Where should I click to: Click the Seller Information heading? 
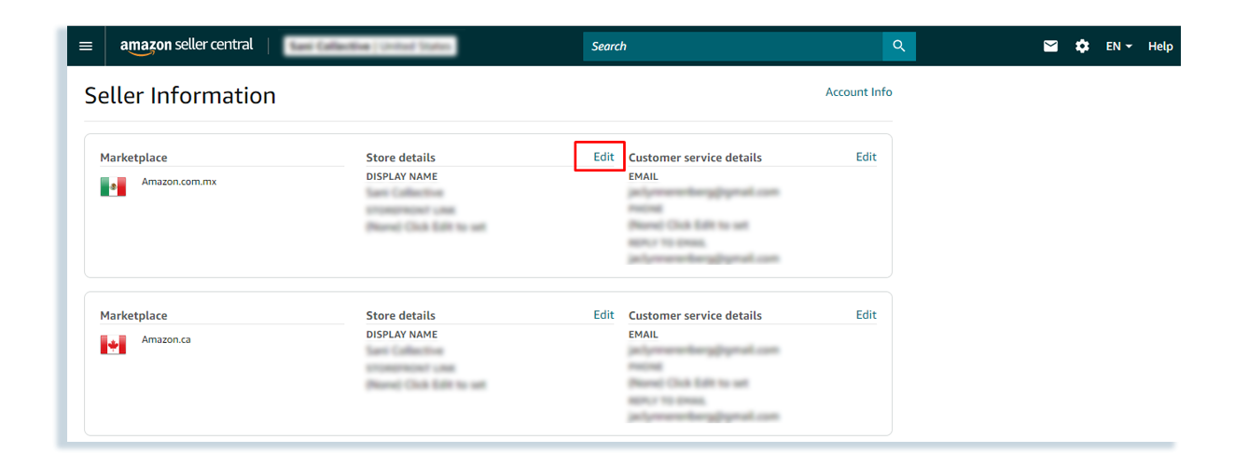[x=180, y=96]
